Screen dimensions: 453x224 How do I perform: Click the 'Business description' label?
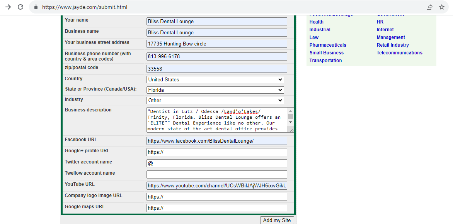coord(88,110)
